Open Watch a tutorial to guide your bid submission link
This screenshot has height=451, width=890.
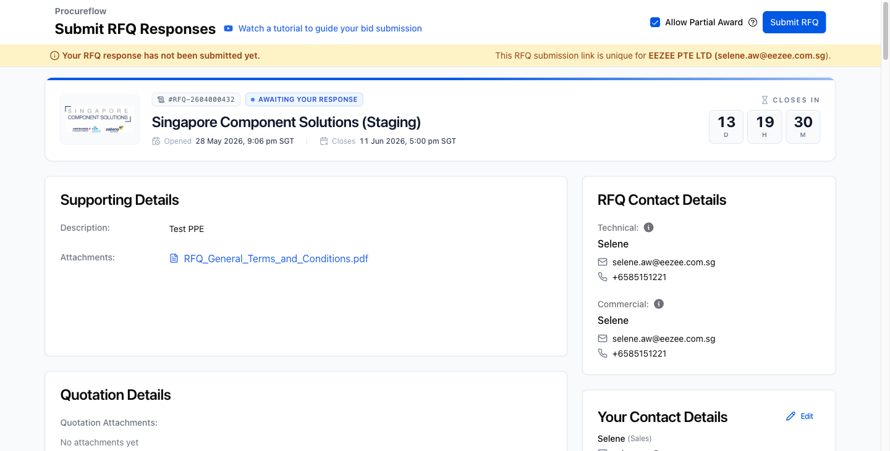(x=330, y=28)
